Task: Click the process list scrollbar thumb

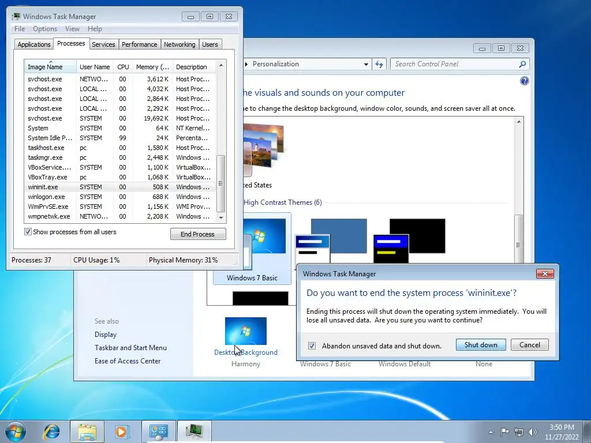Action: tap(221, 183)
